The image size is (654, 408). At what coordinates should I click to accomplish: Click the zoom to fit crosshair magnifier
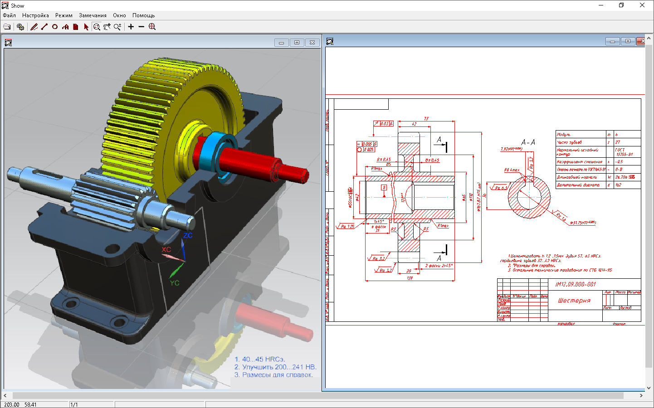(152, 27)
